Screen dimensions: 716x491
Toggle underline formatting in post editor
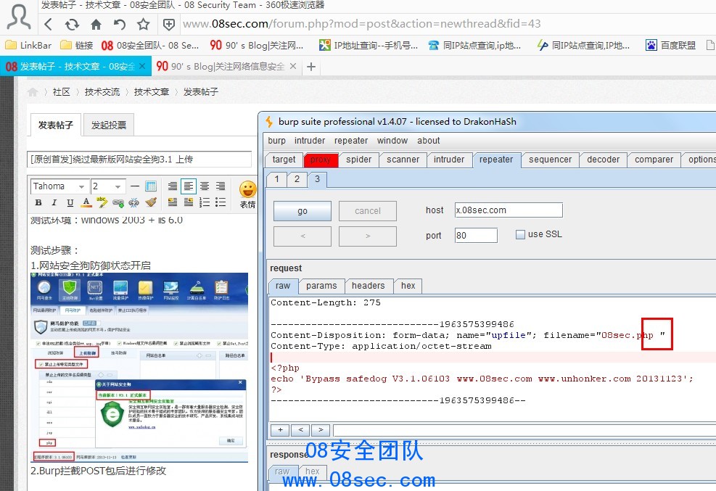click(70, 202)
